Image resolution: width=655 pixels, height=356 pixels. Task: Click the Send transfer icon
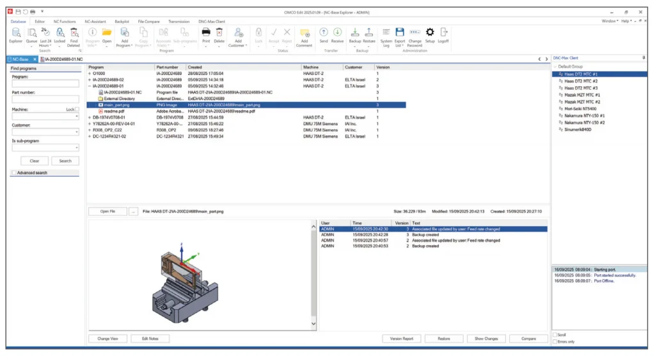pyautogui.click(x=324, y=32)
